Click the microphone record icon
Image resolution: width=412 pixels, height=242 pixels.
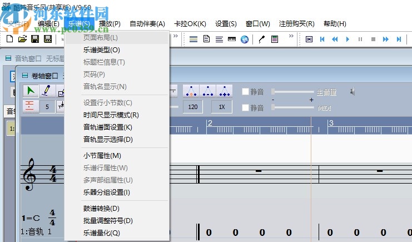tap(261, 39)
